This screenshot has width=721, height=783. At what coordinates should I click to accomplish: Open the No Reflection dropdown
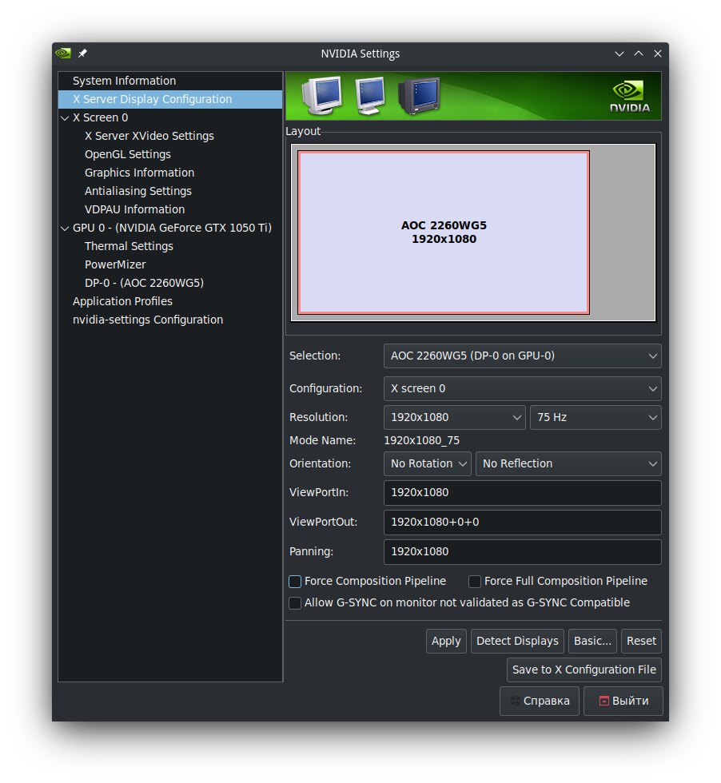pyautogui.click(x=568, y=463)
